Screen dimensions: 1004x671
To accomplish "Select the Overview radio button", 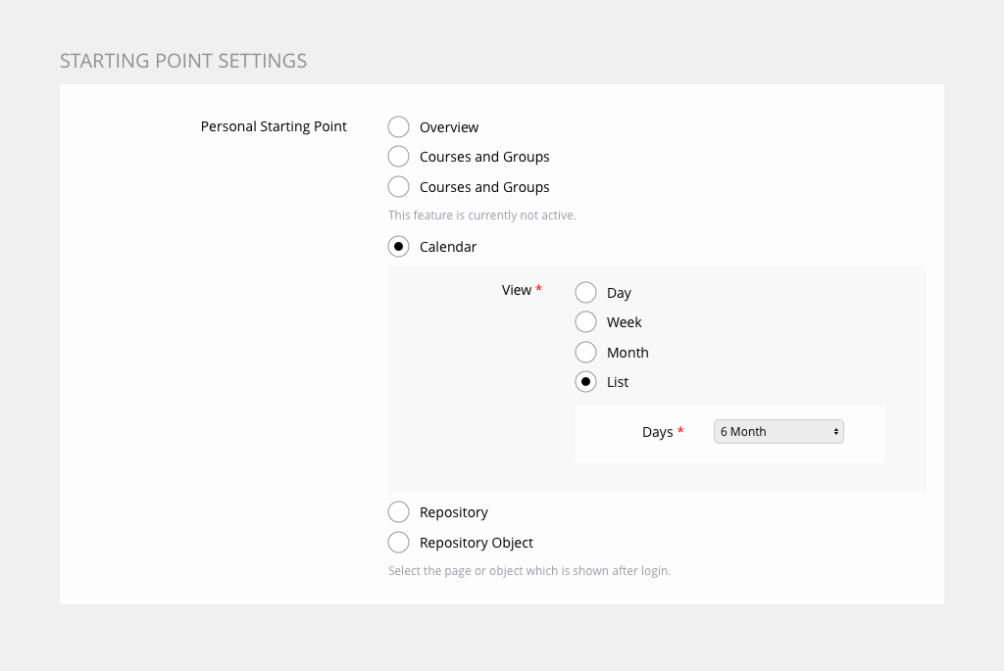I will click(399, 127).
